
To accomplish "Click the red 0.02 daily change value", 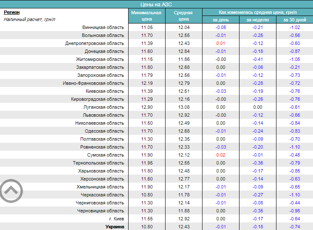I will (221, 155).
